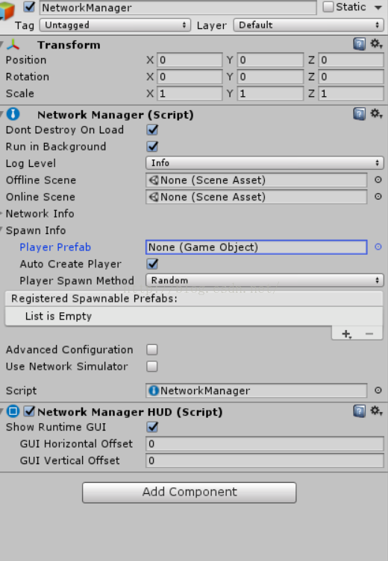The image size is (388, 561).
Task: Click the Player Prefab object field
Action: coord(256,247)
